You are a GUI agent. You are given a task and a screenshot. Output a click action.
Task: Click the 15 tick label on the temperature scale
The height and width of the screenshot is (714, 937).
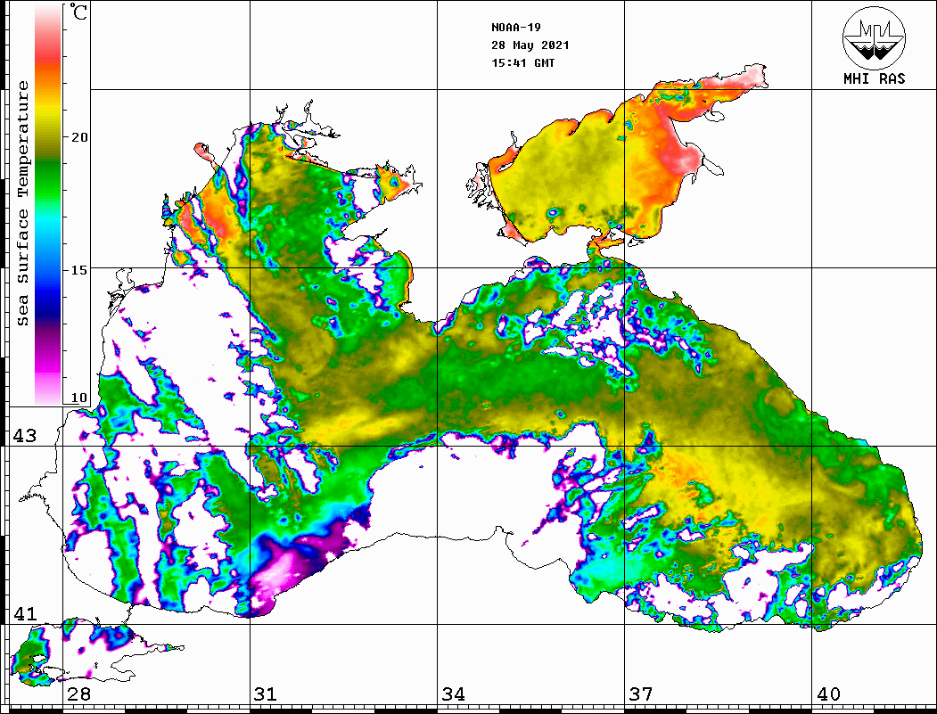click(79, 270)
